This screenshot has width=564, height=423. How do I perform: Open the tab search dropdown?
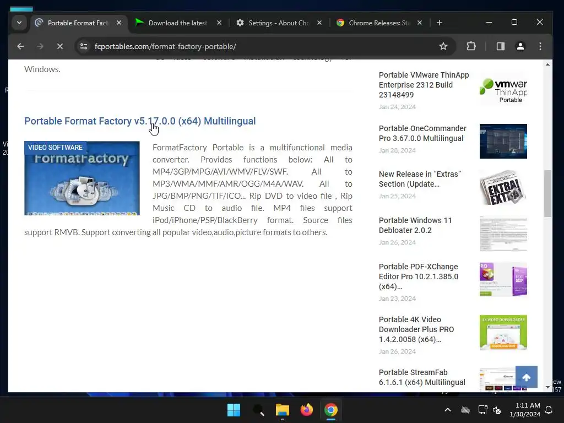click(x=19, y=23)
